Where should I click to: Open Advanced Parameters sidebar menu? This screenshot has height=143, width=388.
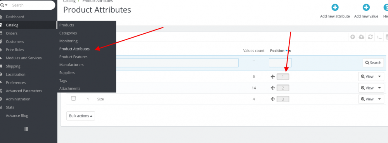click(x=24, y=91)
